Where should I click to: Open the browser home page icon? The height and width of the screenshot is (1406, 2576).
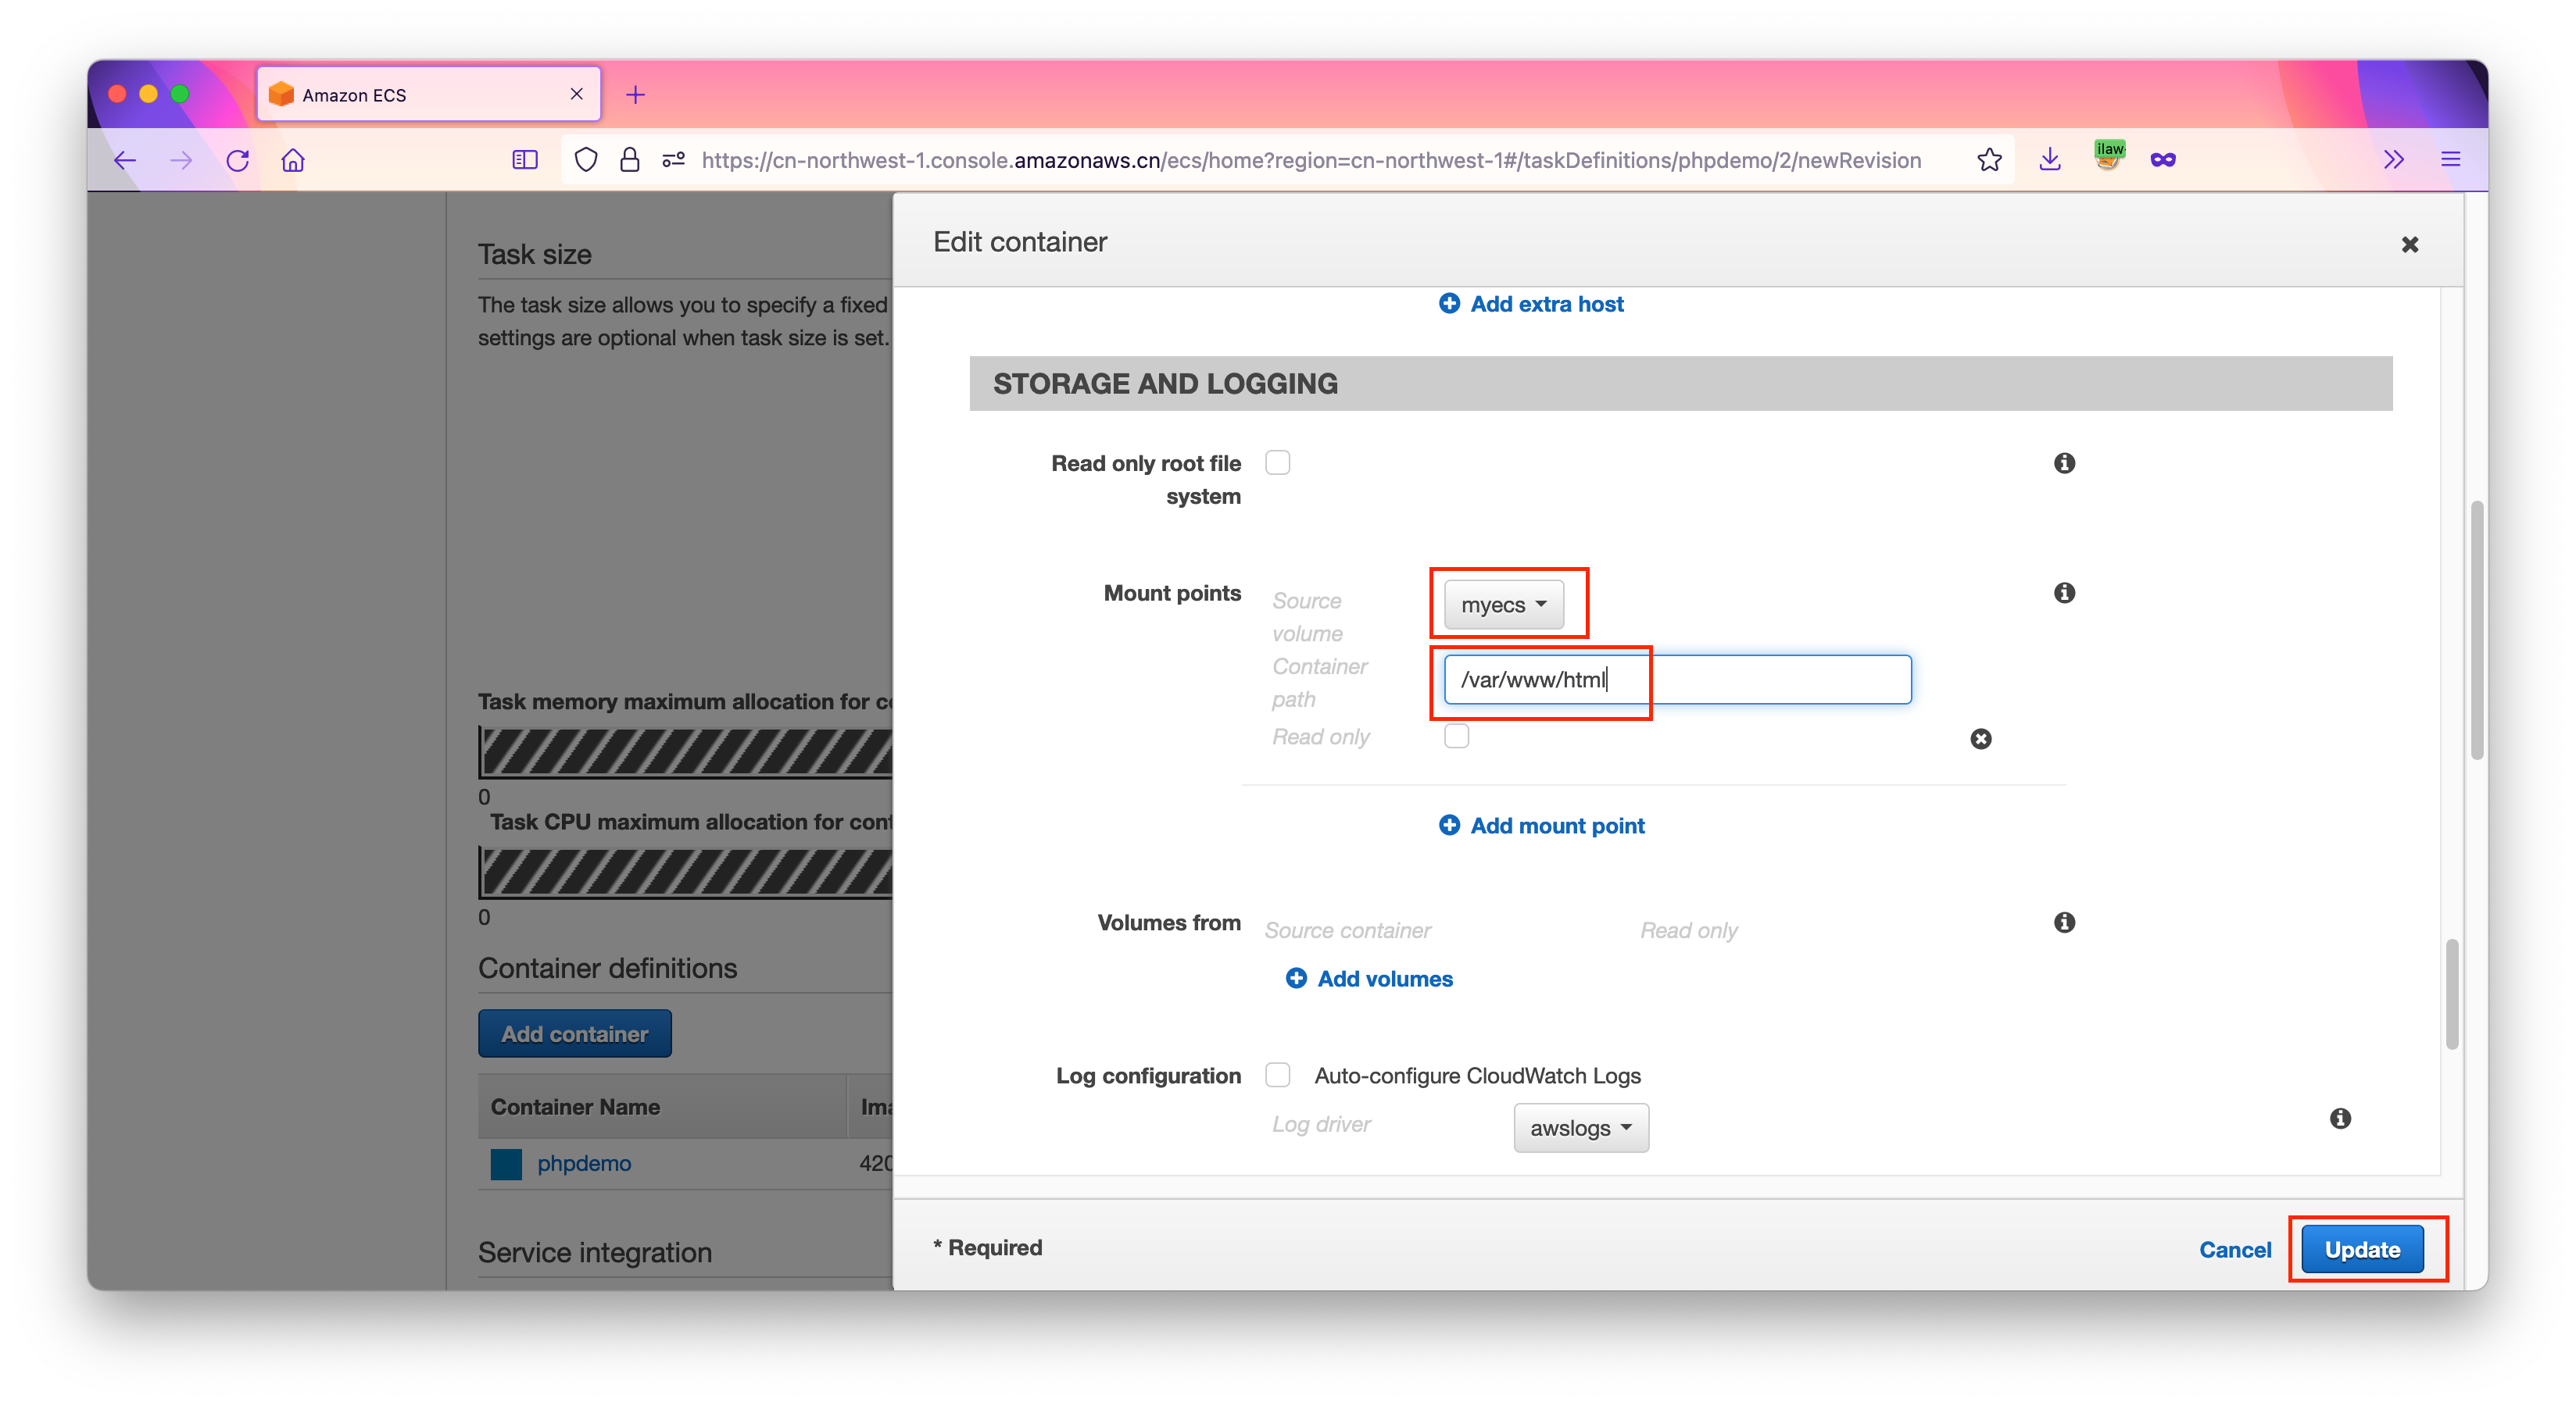click(293, 160)
